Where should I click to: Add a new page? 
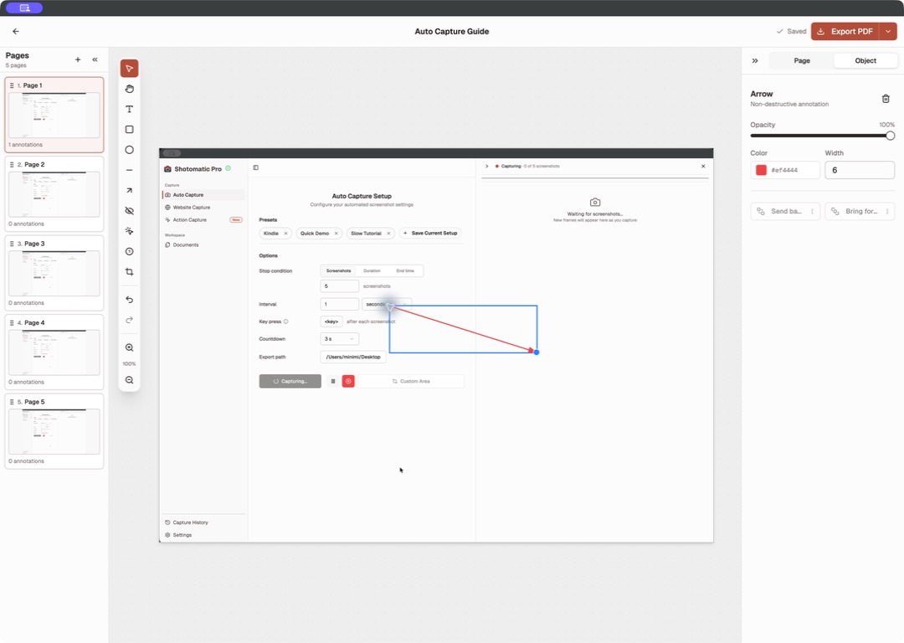[78, 59]
